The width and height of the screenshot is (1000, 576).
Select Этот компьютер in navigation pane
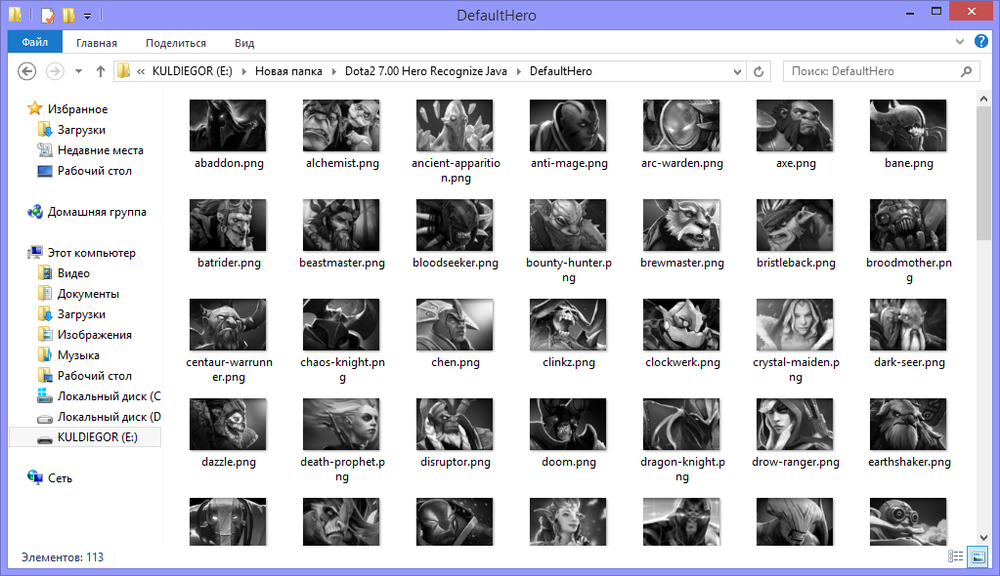(x=91, y=252)
